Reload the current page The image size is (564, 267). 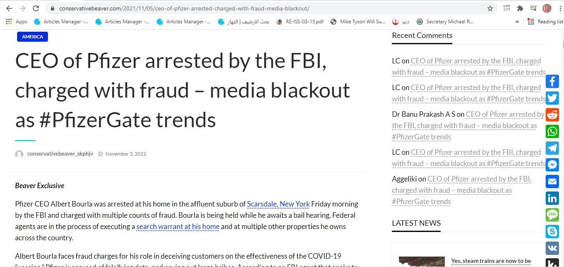[36, 8]
